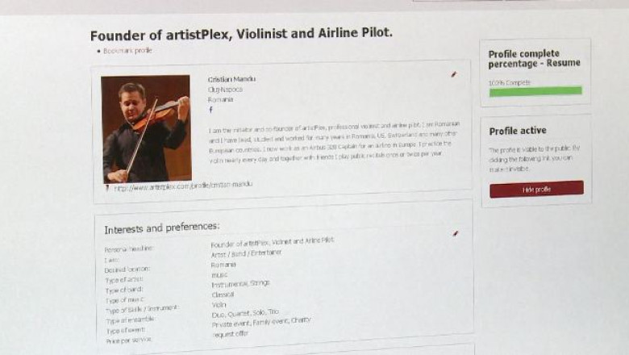Edit Interests and preferences via pencil icon

click(456, 234)
